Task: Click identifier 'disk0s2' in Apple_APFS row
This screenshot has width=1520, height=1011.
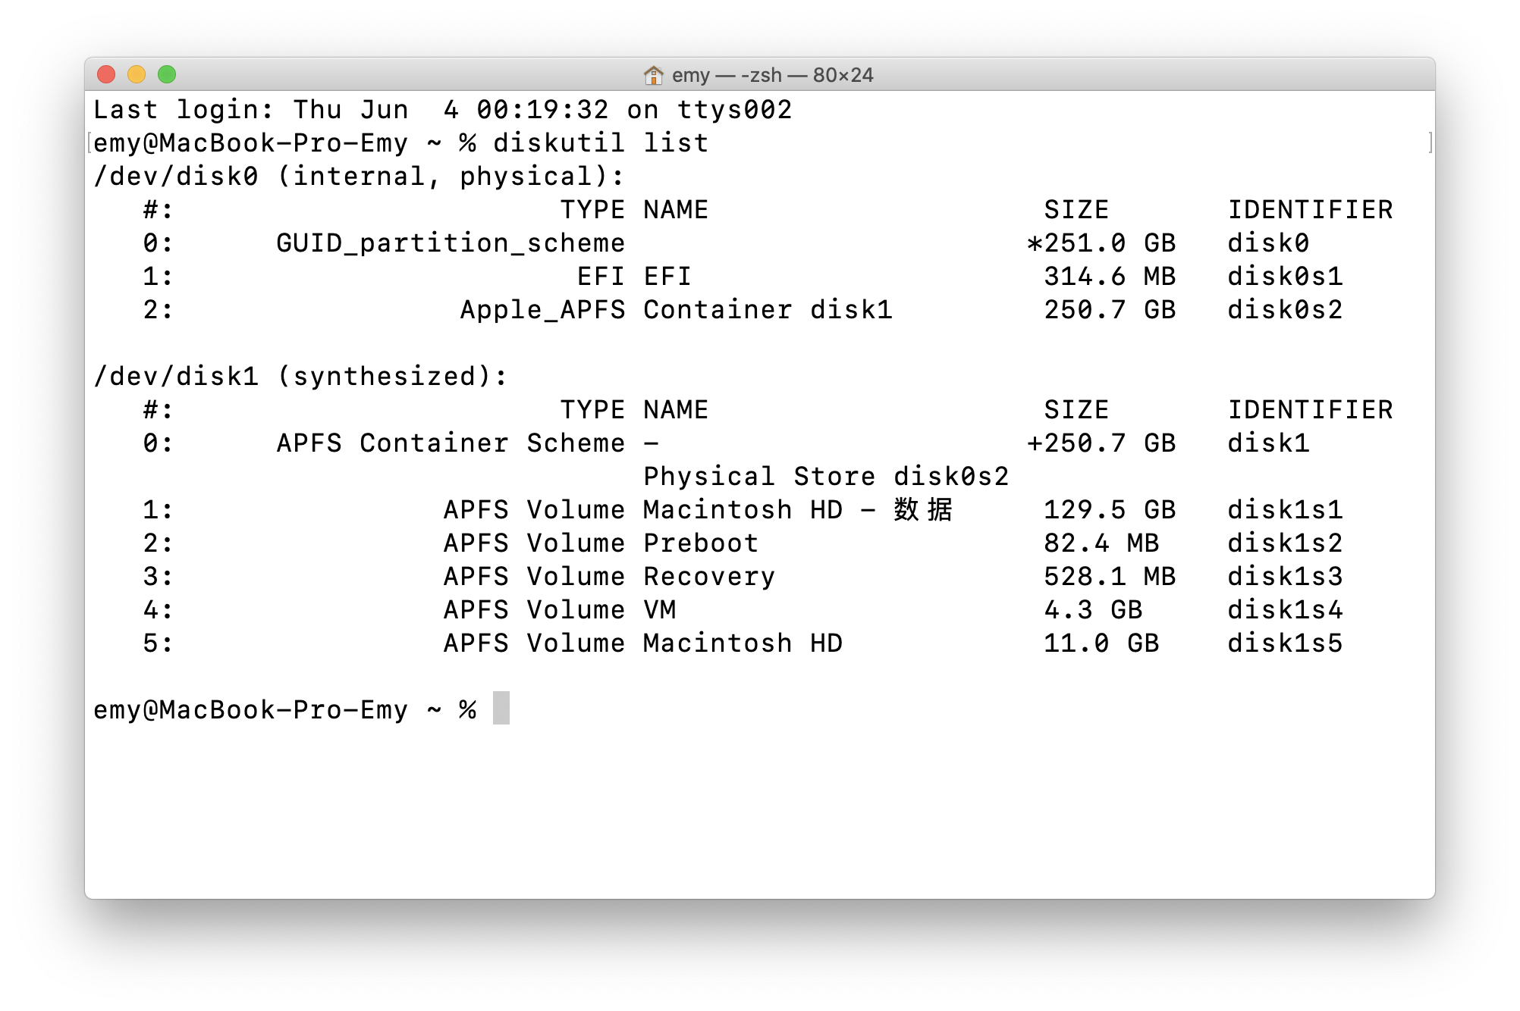Action: click(x=1285, y=309)
